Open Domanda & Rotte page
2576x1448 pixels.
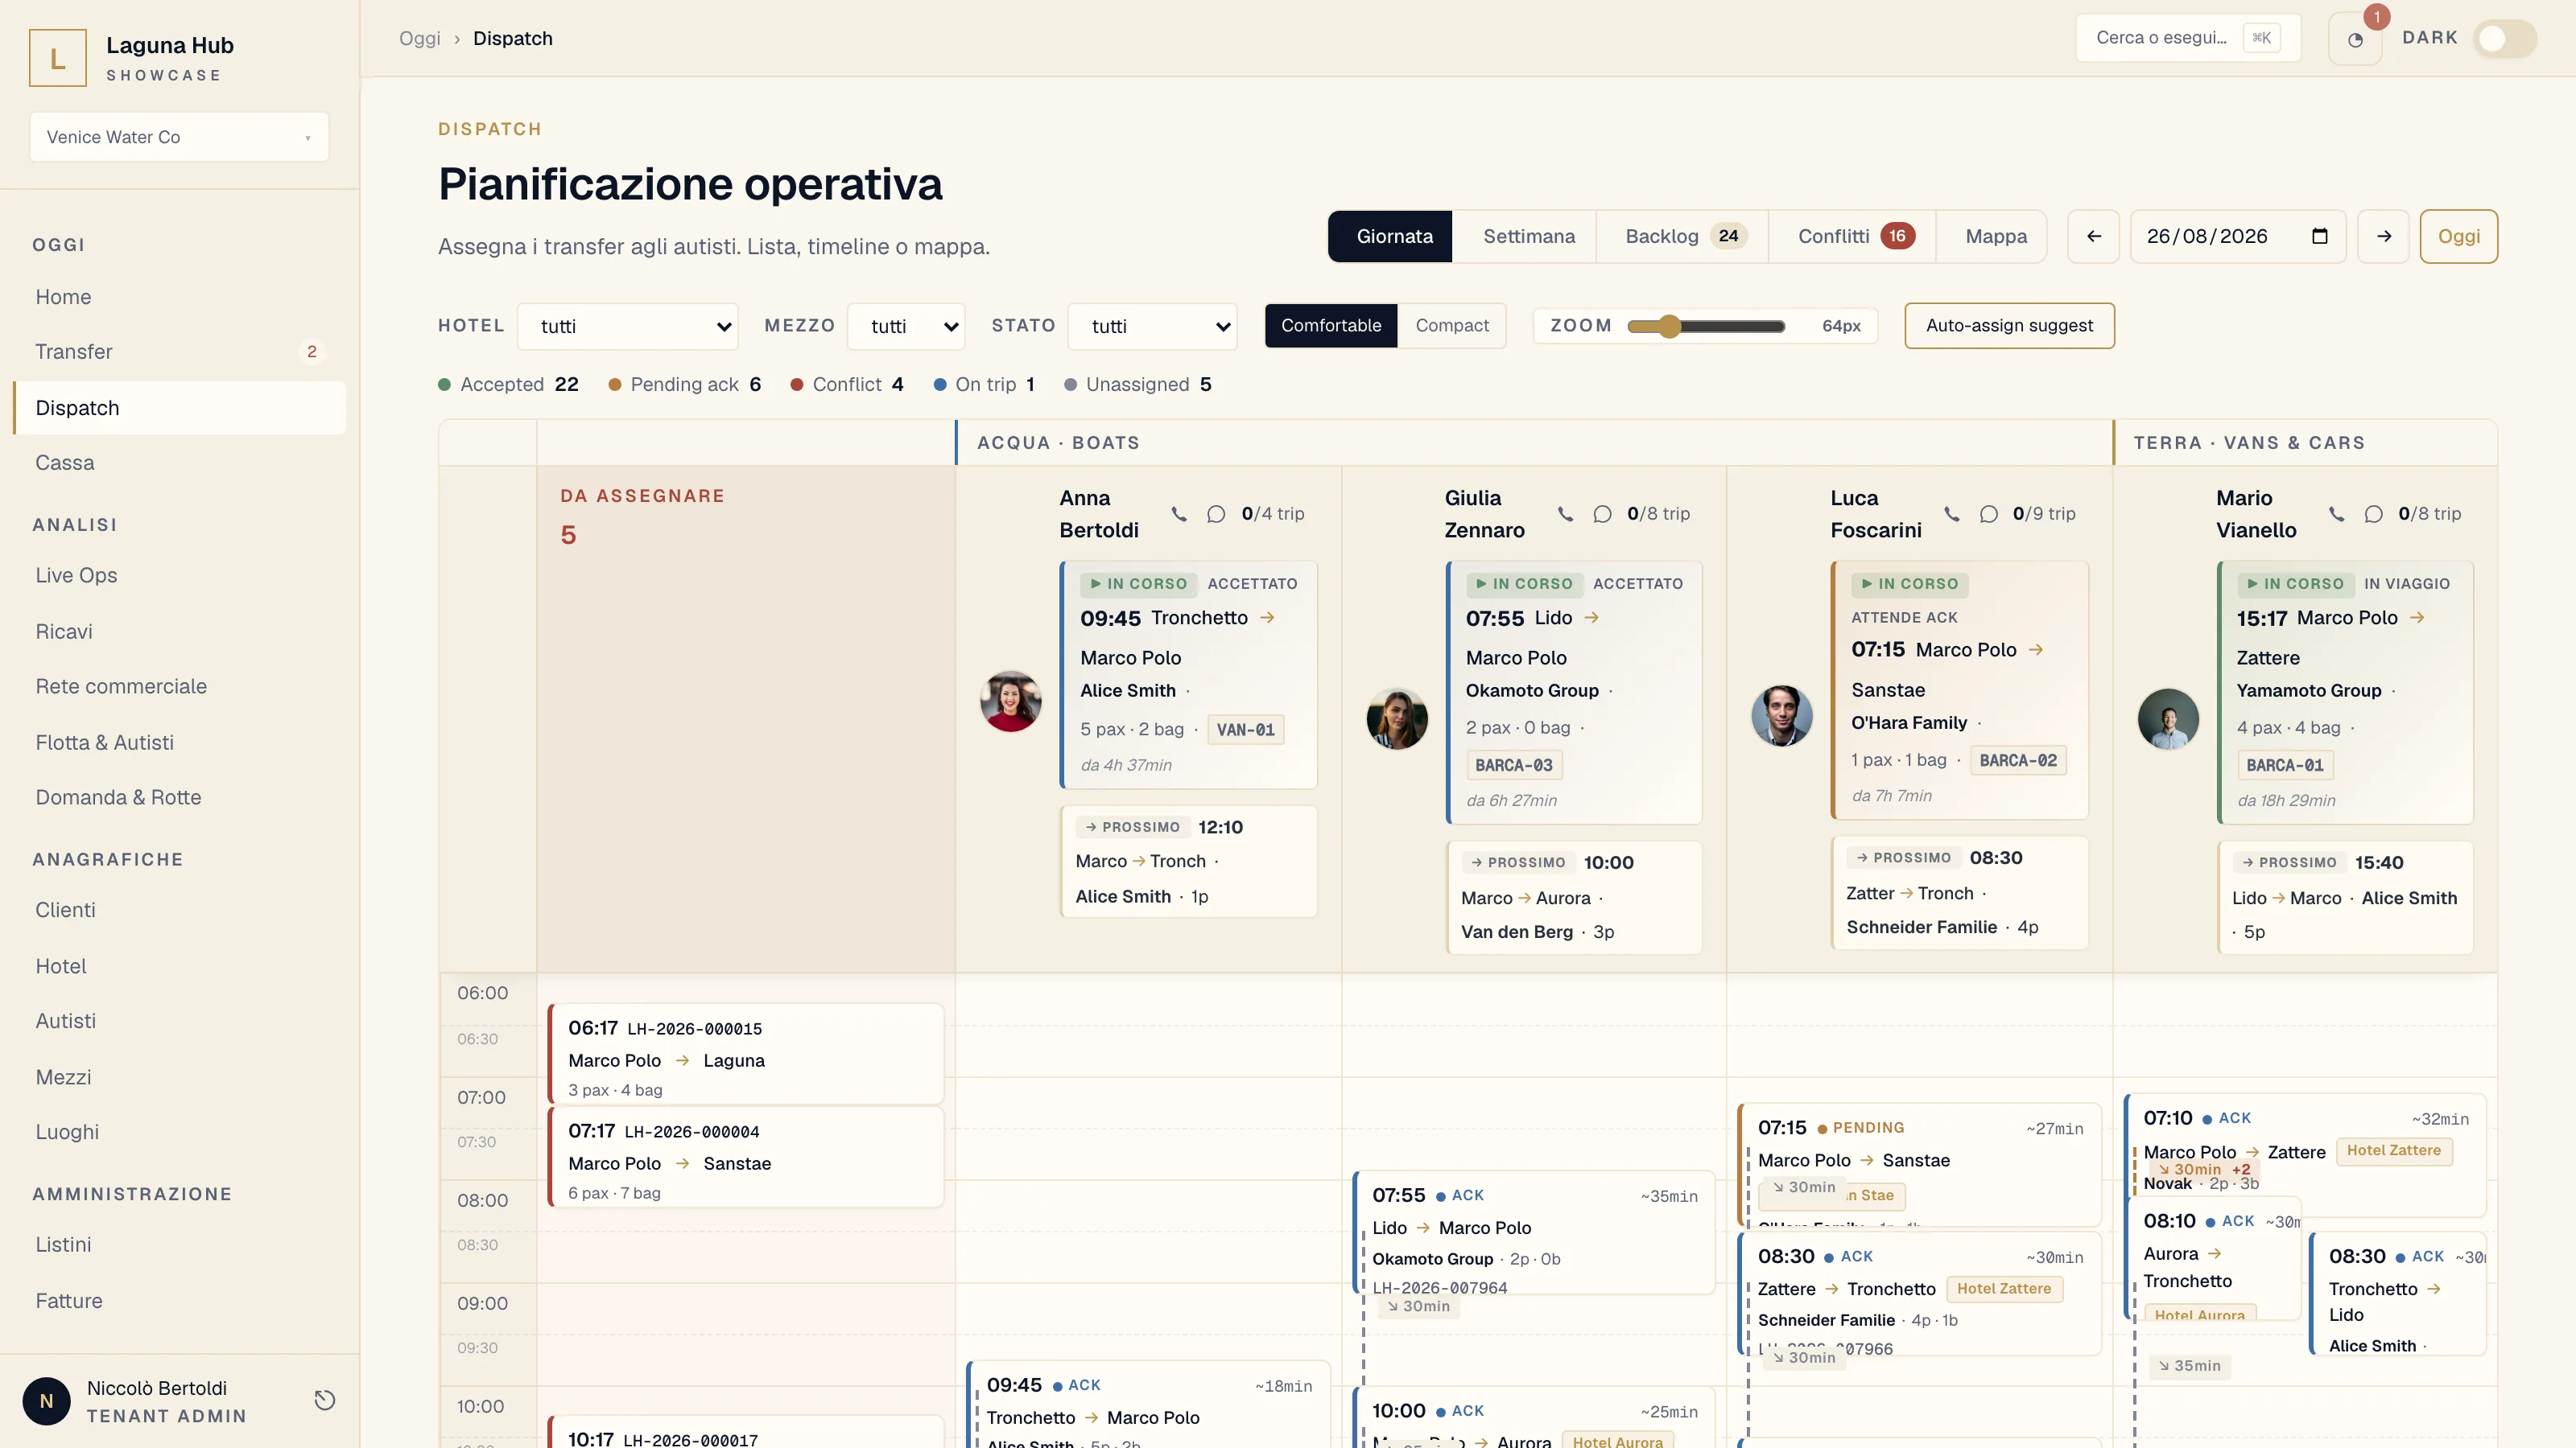click(179, 797)
